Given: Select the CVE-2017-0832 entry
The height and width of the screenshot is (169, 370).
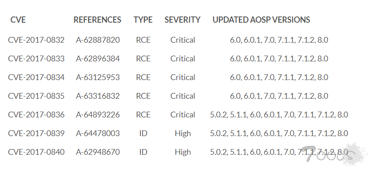Looking at the screenshot, I should [36, 40].
